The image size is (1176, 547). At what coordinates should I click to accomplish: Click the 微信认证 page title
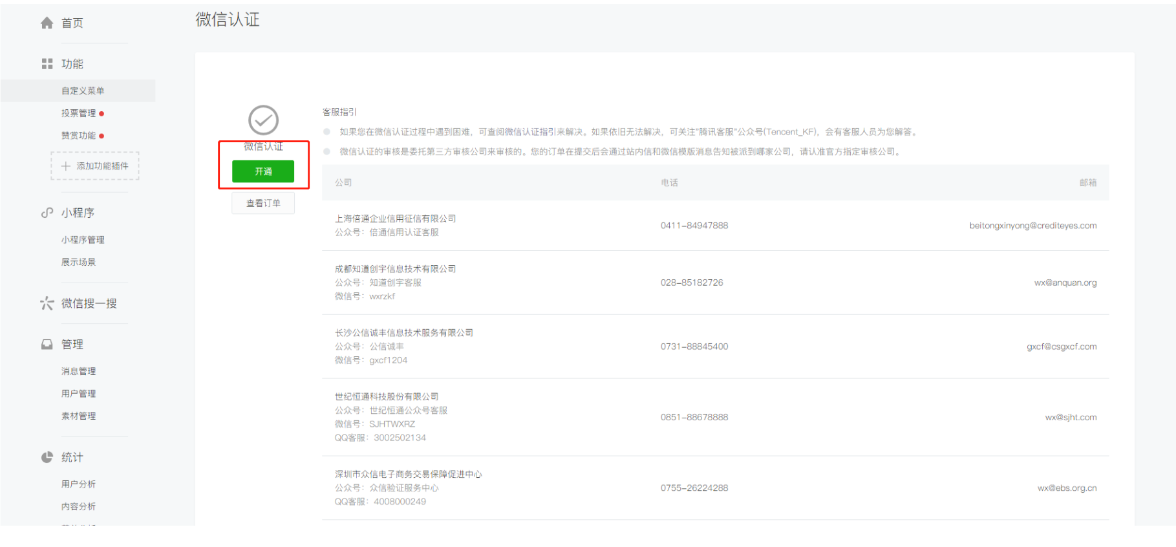(228, 20)
